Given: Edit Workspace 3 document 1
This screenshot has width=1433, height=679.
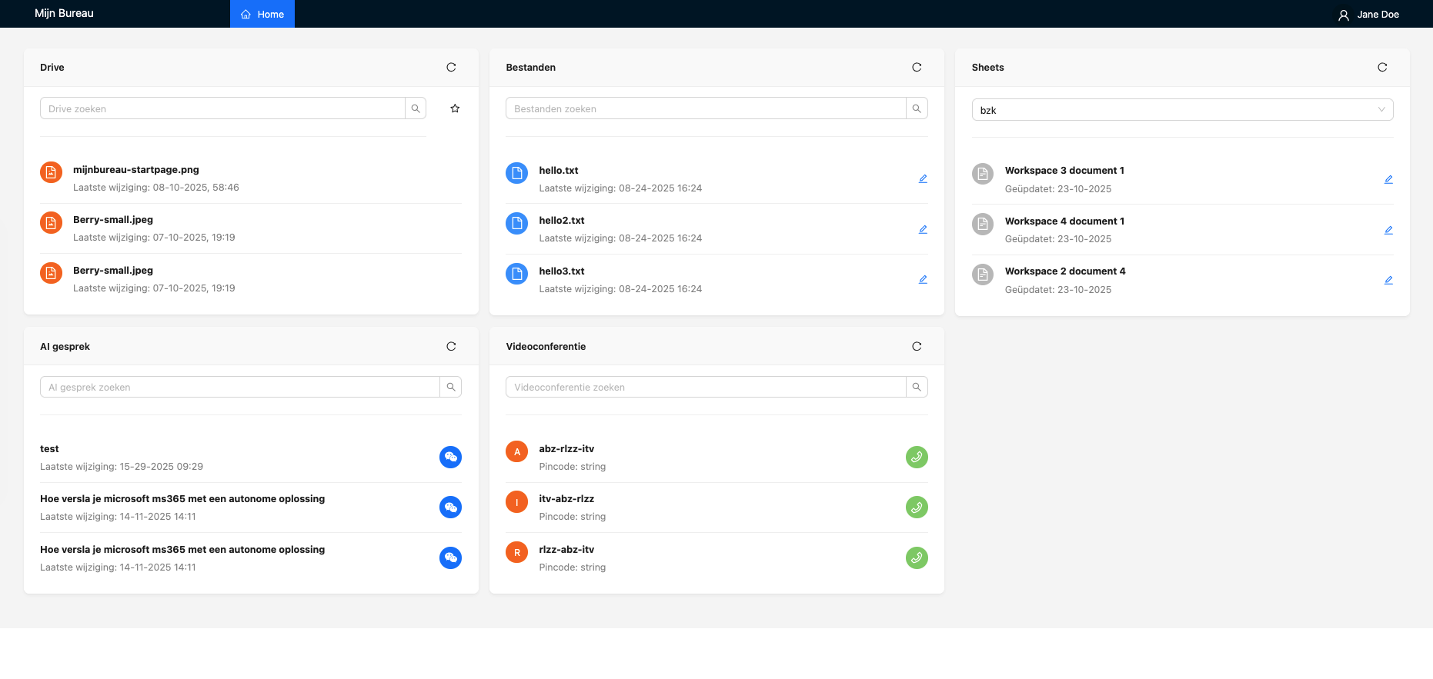Looking at the screenshot, I should (1388, 179).
